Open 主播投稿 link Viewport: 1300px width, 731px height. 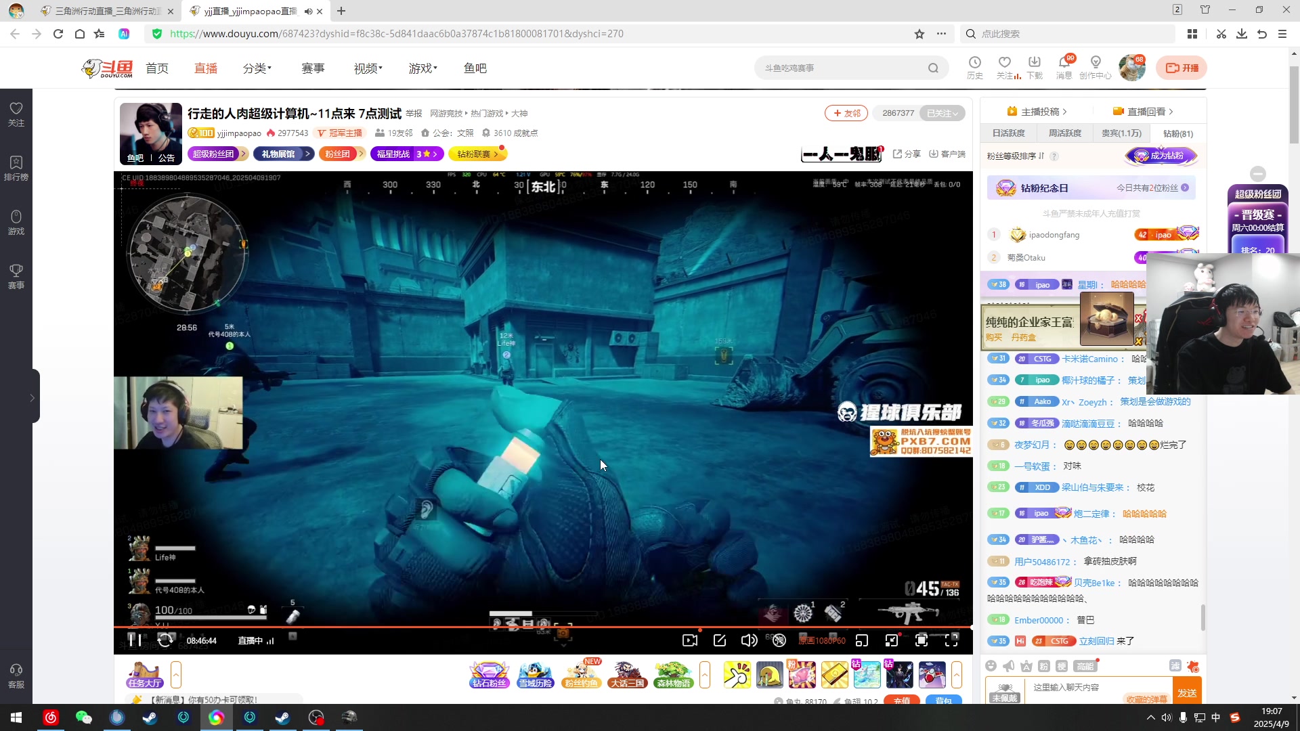point(1037,112)
